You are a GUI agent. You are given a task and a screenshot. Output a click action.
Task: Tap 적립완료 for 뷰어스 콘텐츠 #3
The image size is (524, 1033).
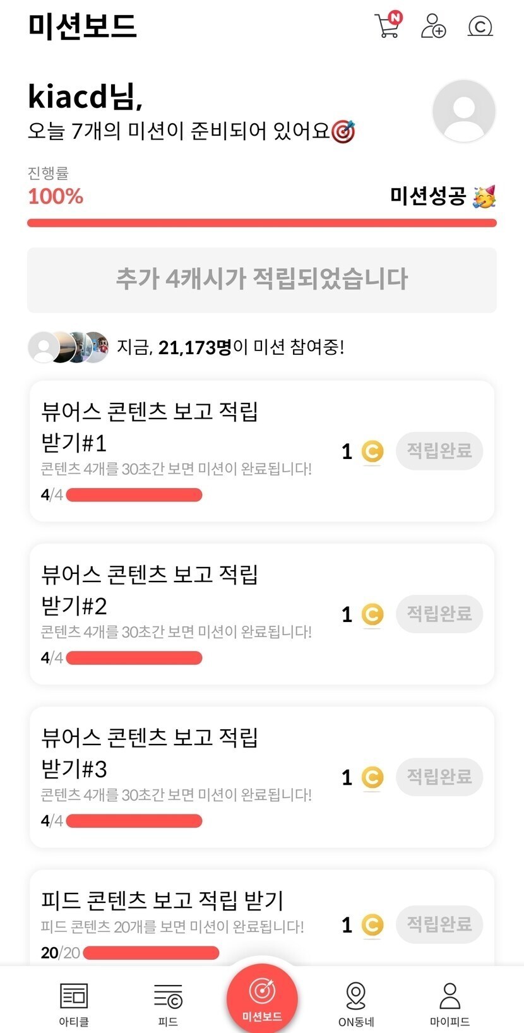point(439,777)
